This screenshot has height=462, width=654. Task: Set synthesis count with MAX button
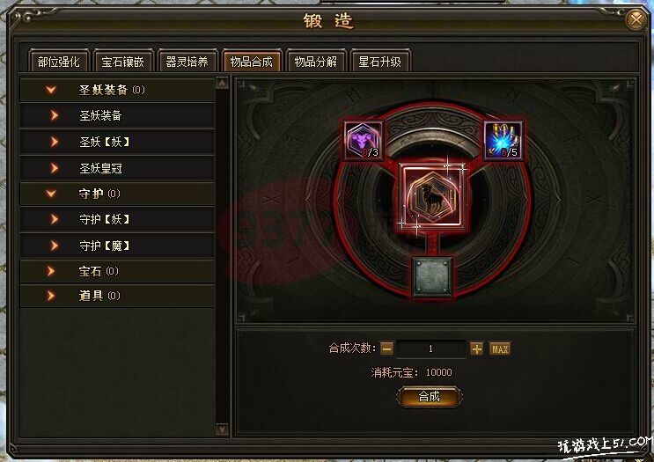[500, 348]
